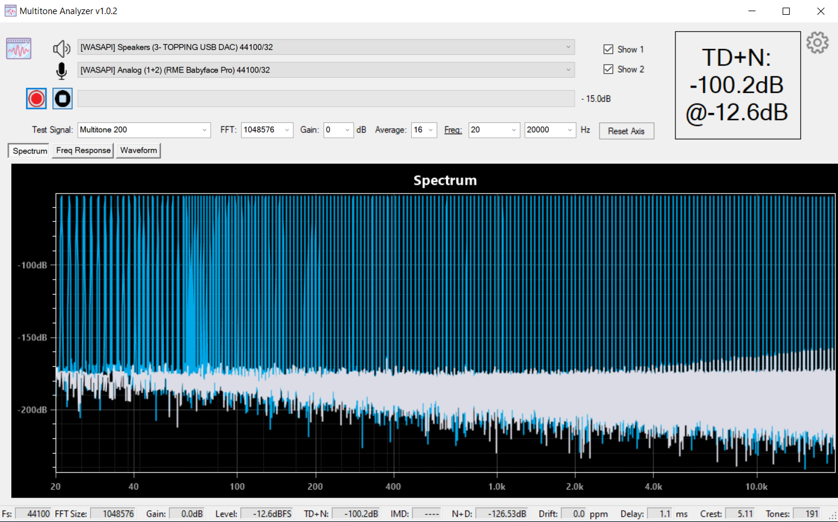
Task: Click Tones 191 status field
Action: (x=806, y=514)
